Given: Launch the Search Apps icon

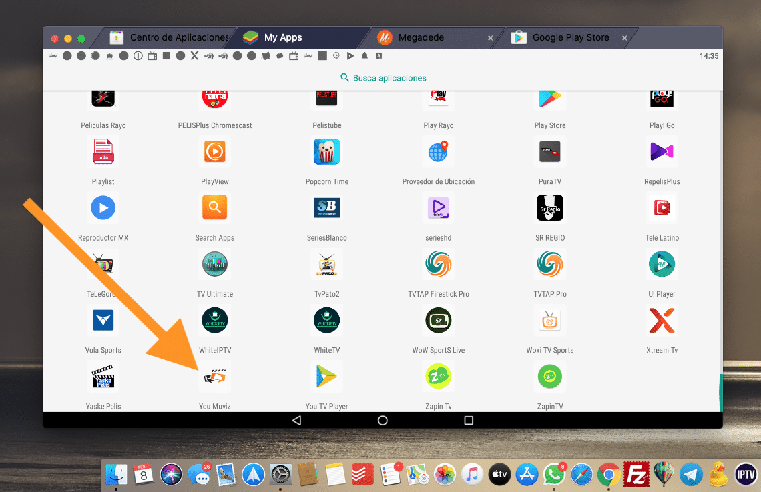Looking at the screenshot, I should 214,208.
